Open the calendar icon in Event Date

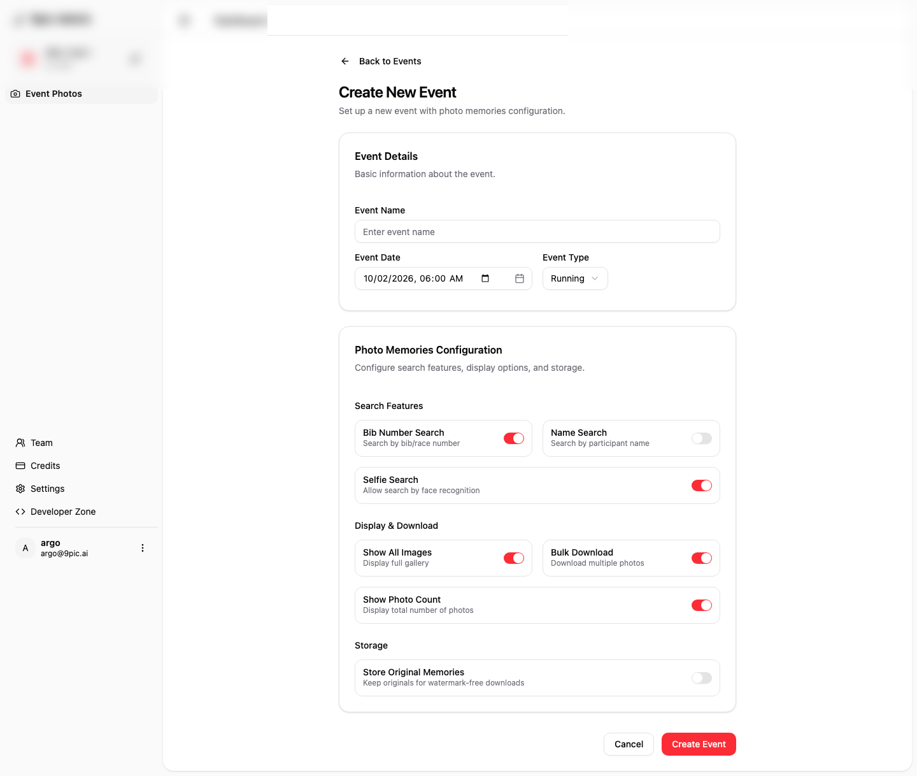click(x=520, y=278)
